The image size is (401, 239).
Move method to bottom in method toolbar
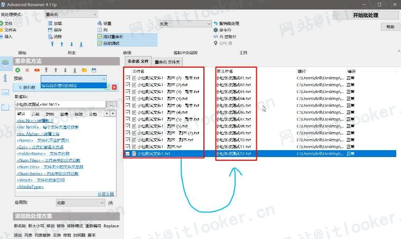[x=74, y=70]
